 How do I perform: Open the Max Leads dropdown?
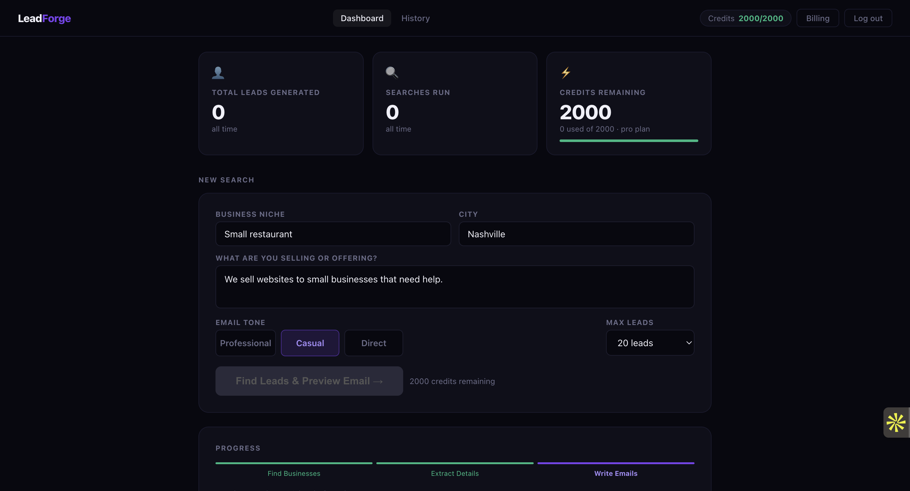[x=649, y=342]
